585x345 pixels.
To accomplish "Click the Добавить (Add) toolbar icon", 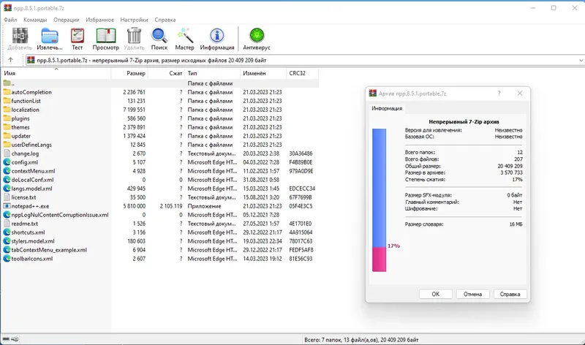I will [20, 36].
